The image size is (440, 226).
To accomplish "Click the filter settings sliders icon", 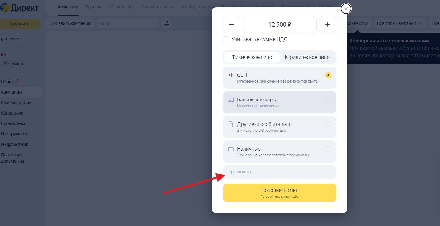I will click(x=167, y=23).
